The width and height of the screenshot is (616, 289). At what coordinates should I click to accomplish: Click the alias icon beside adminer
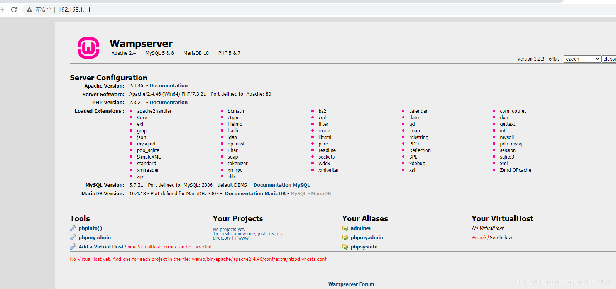pyautogui.click(x=345, y=228)
